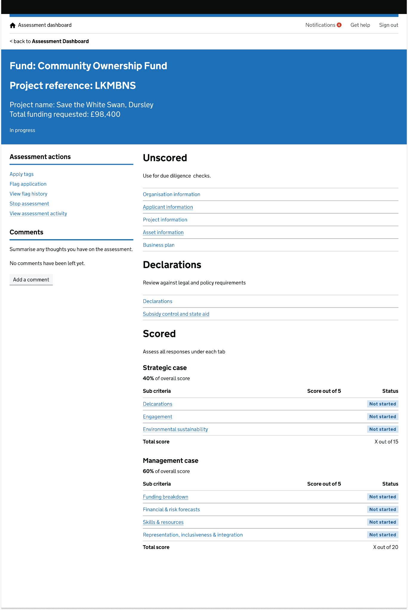Open Subsidy control and state aid
408x610 pixels.
[176, 314]
